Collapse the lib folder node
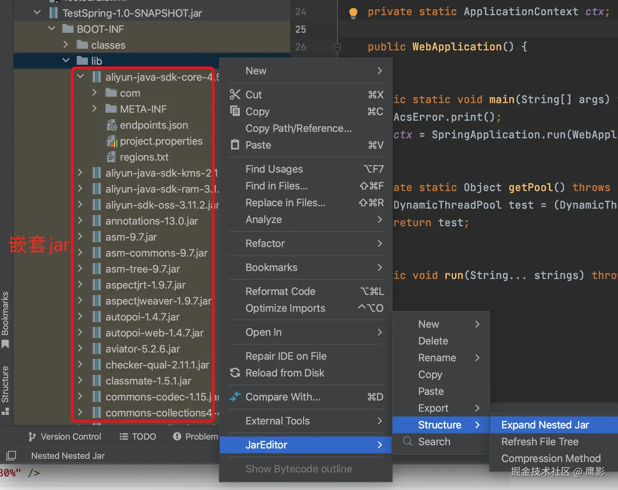The height and width of the screenshot is (490, 618). [66, 60]
